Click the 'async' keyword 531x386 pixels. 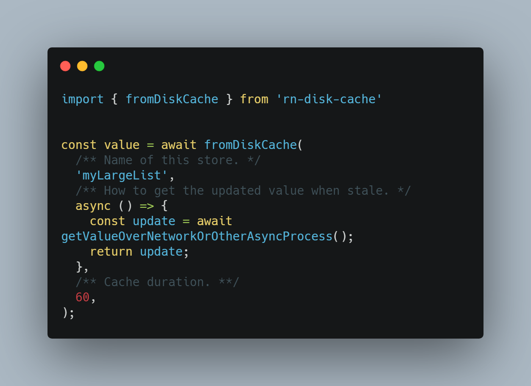coord(93,206)
